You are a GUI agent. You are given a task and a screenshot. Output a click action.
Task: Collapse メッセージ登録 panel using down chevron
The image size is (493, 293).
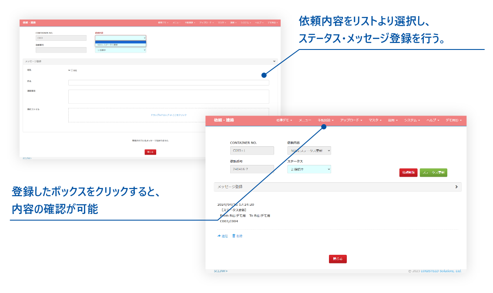(274, 62)
